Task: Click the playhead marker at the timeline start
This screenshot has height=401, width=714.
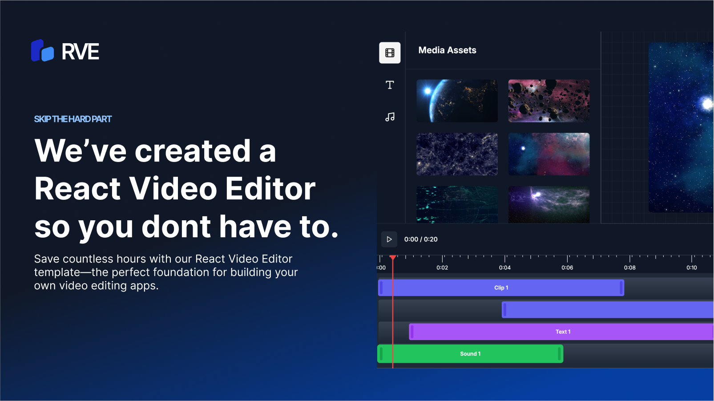Action: tap(393, 257)
